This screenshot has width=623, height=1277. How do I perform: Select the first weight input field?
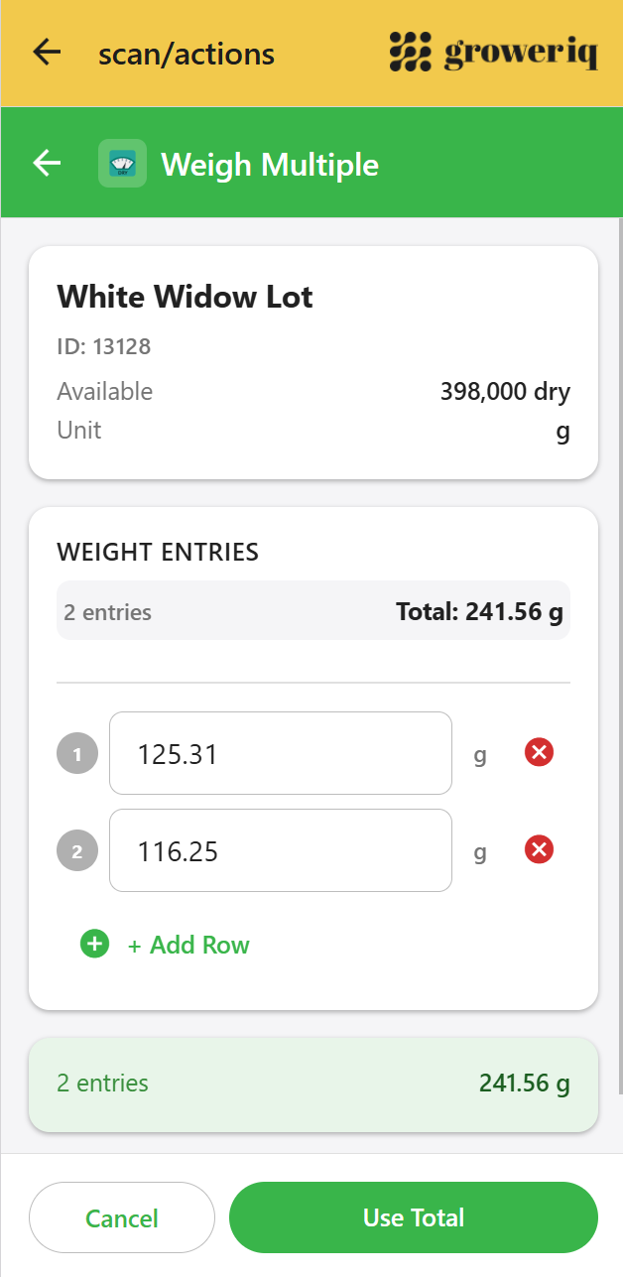click(280, 752)
